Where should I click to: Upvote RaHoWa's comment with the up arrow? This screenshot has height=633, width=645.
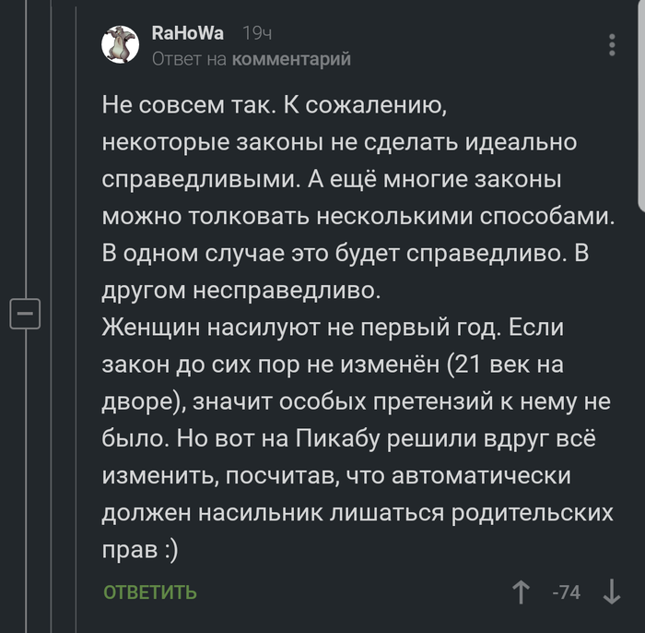(x=522, y=591)
